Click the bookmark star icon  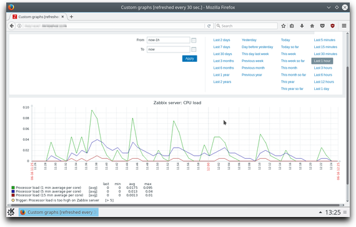[x=283, y=26]
